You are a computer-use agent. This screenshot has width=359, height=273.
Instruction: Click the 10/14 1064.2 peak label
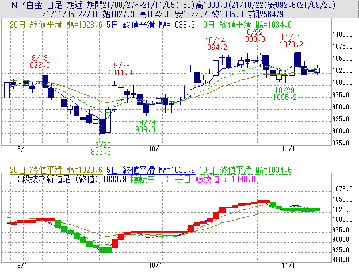point(215,44)
